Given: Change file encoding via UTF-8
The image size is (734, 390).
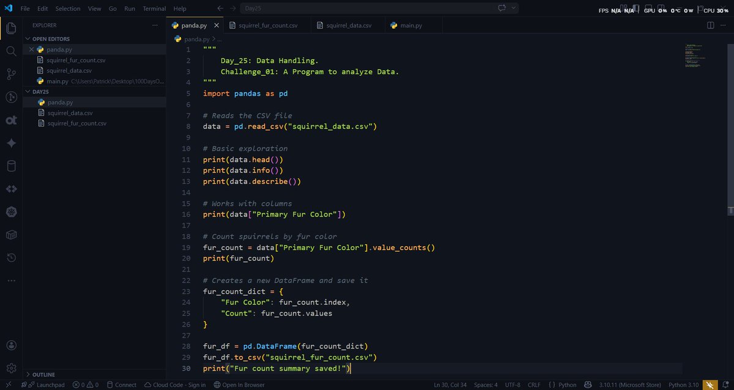Looking at the screenshot, I should pos(513,384).
